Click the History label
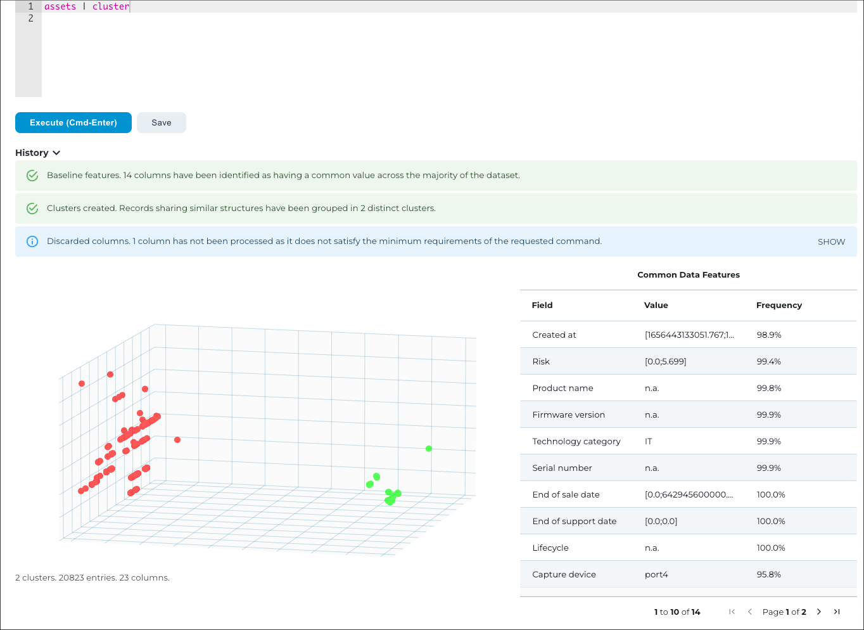This screenshot has width=864, height=630. [x=32, y=153]
